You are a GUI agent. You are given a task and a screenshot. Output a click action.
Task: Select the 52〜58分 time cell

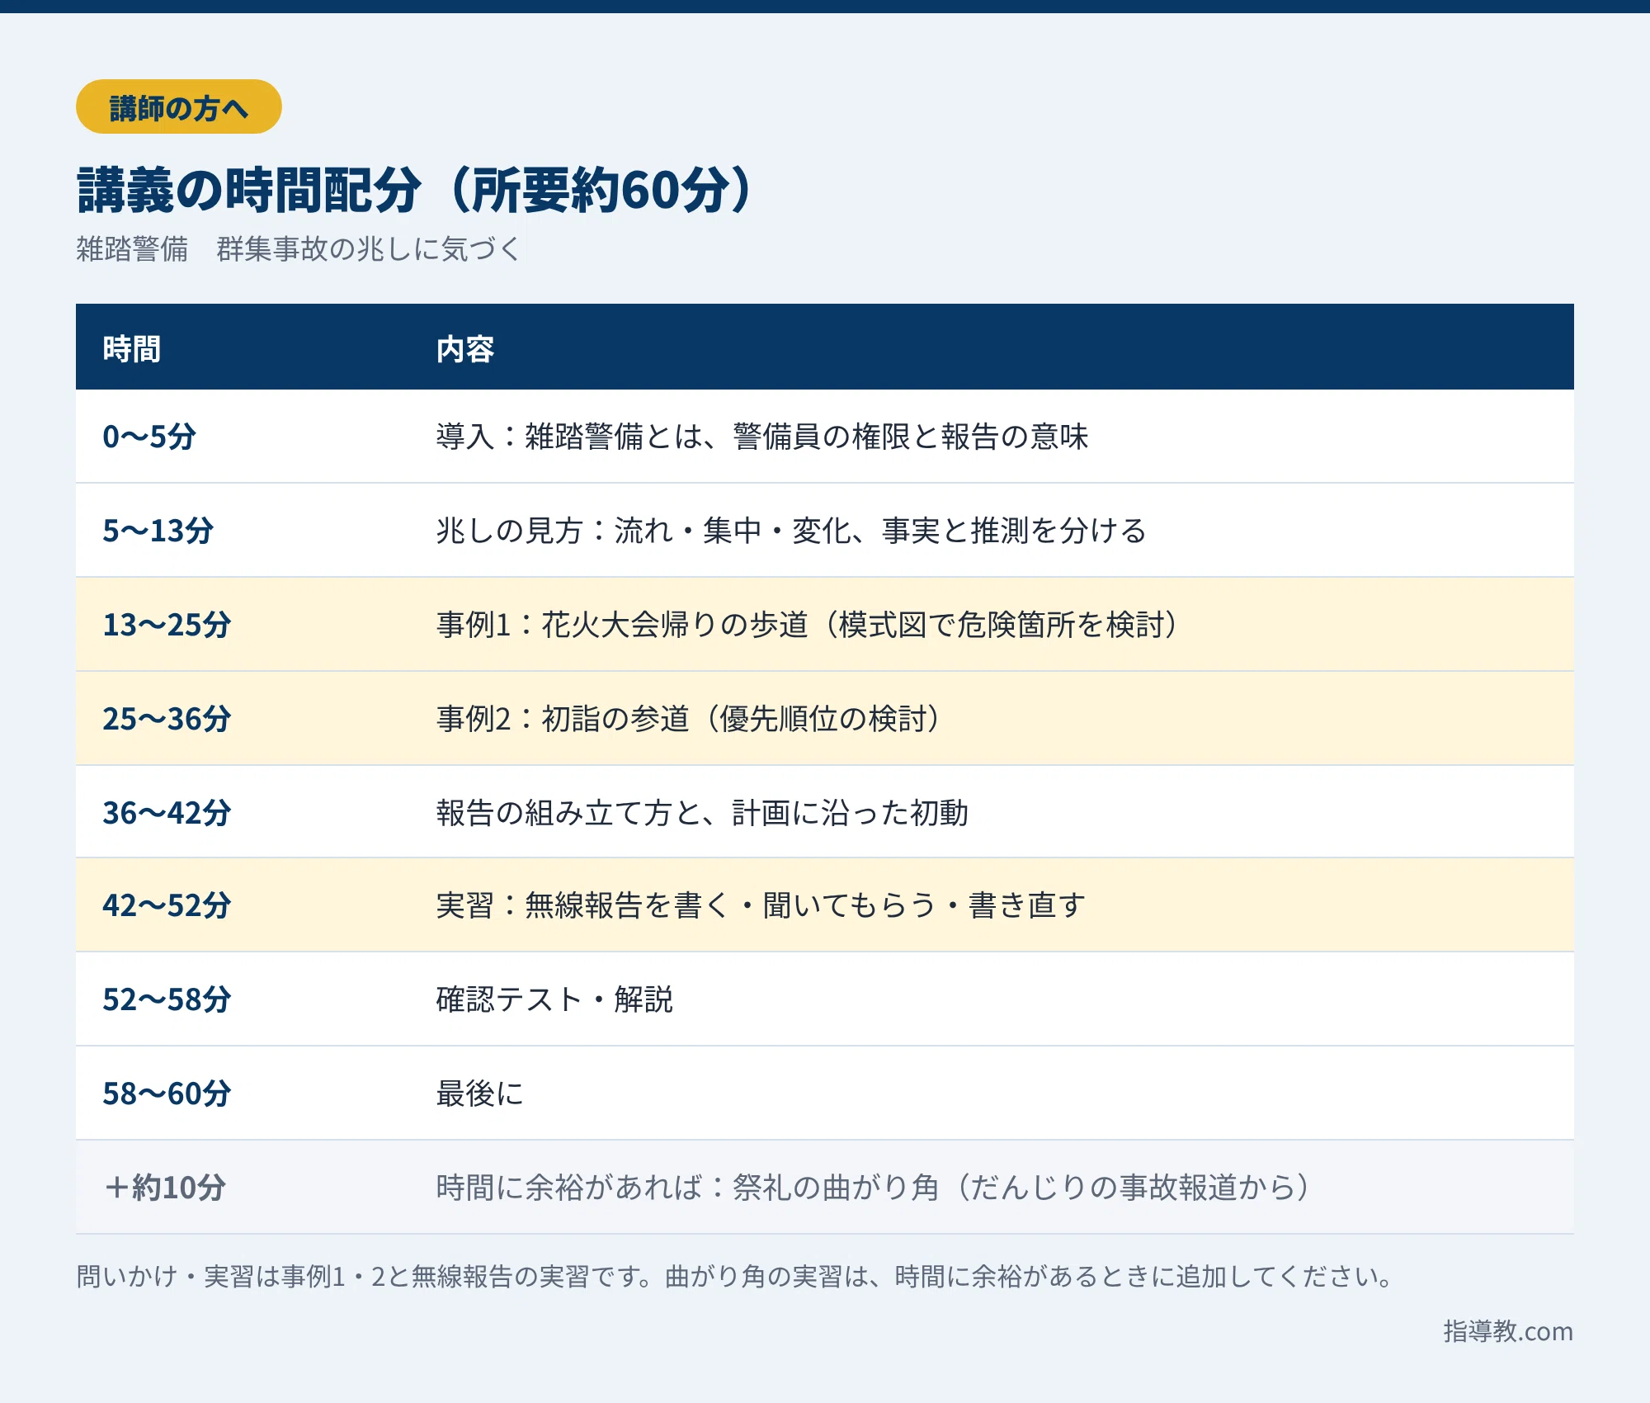point(167,999)
